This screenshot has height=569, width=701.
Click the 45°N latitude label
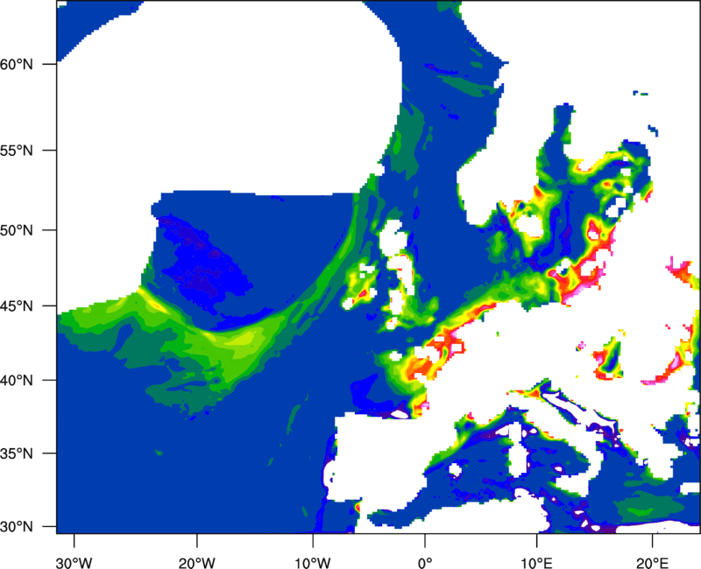(x=17, y=306)
